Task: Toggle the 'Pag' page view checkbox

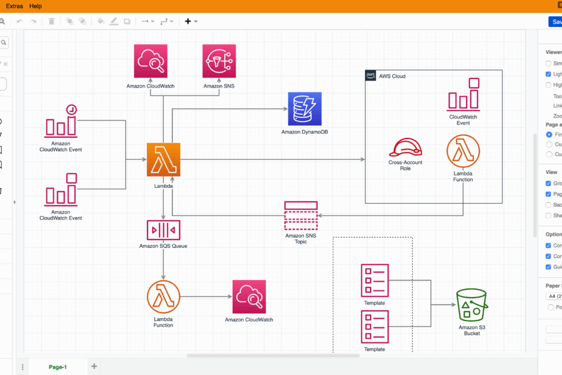Action: (548, 194)
